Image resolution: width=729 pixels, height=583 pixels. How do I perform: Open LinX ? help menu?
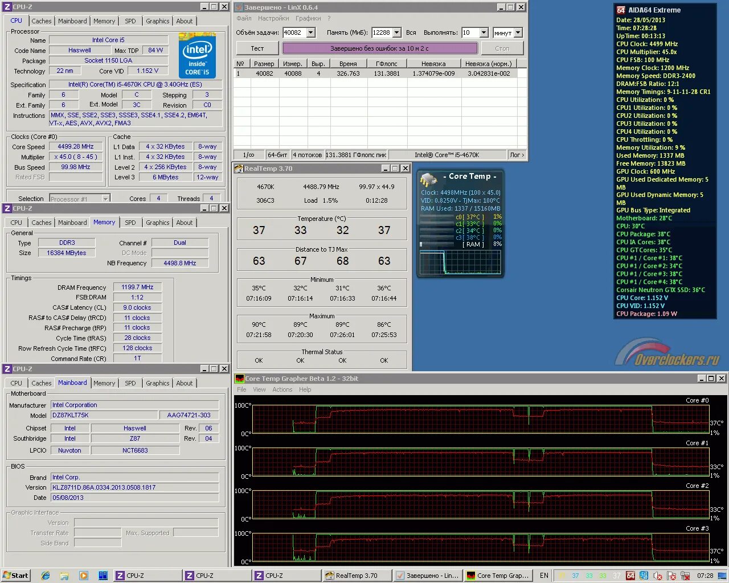coord(329,18)
